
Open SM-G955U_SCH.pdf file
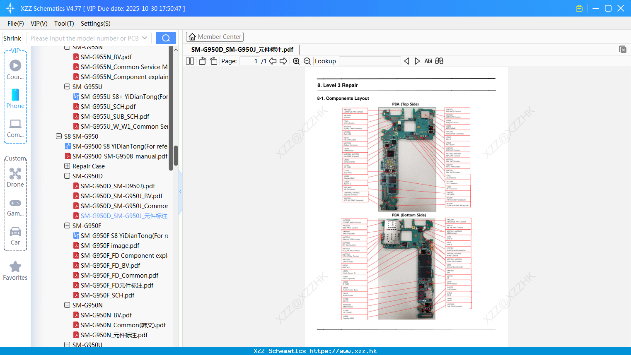click(108, 106)
